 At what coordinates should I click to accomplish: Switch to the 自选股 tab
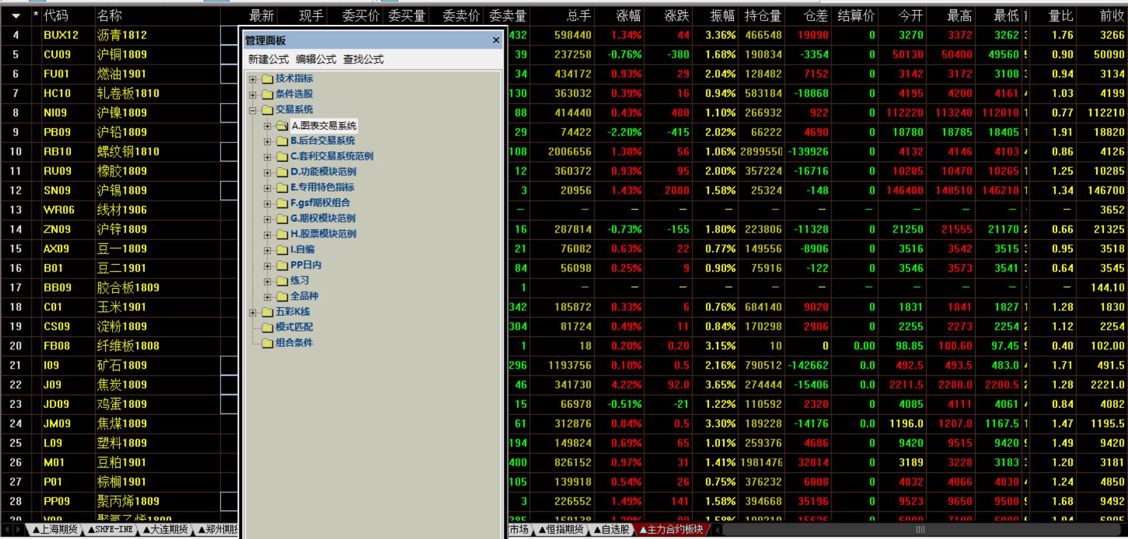coord(611,530)
